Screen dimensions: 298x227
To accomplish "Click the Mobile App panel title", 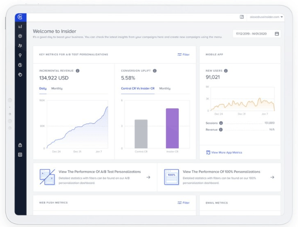I will 214,55.
